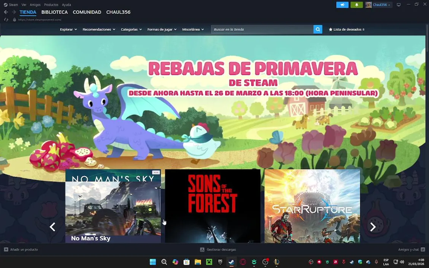Switch to Big Picture mode icon
Image resolution: width=429 pixels, height=268 pixels.
(x=398, y=4)
